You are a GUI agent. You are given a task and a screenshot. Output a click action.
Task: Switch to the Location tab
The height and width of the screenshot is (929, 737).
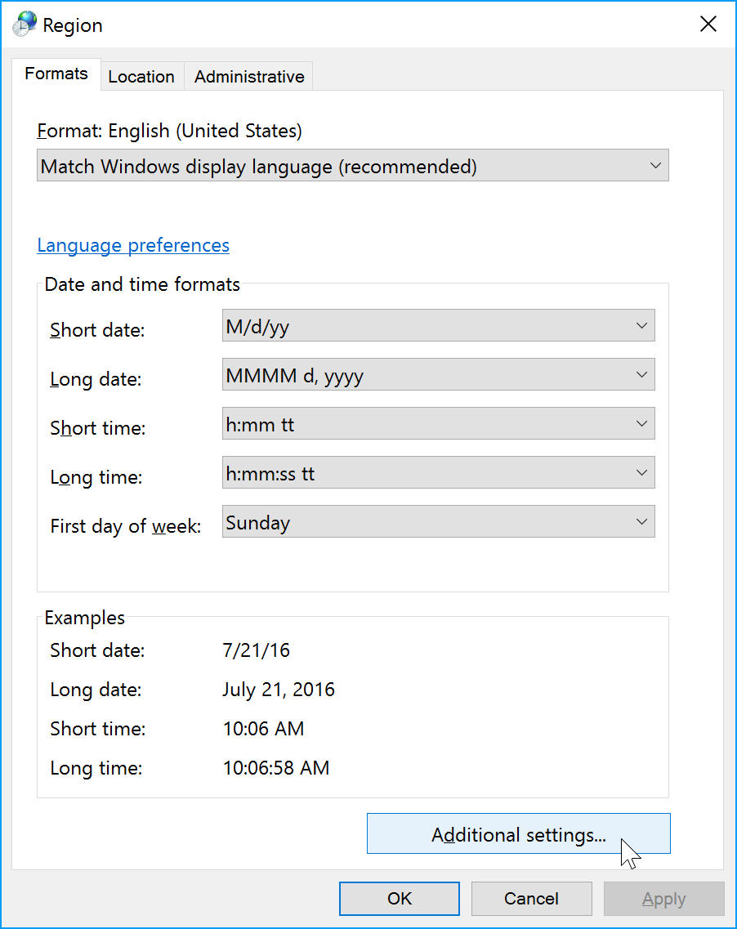tap(141, 76)
